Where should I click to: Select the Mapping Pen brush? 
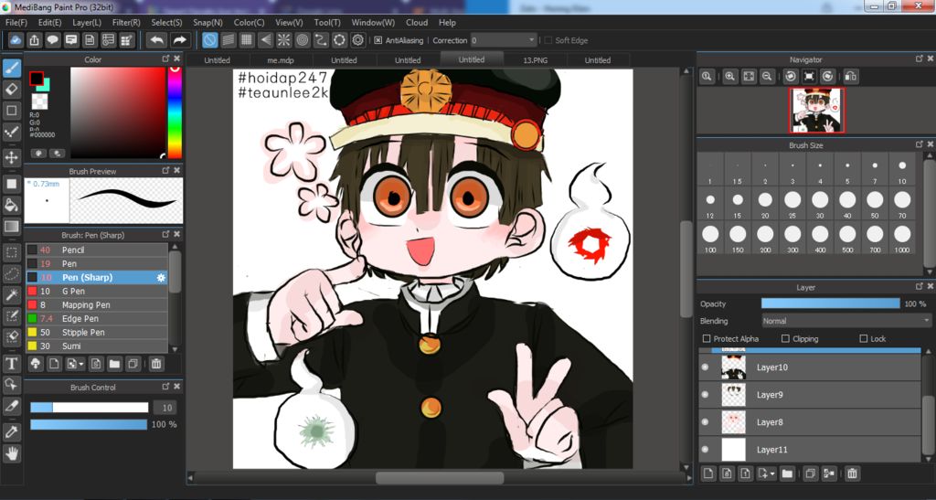(x=97, y=305)
